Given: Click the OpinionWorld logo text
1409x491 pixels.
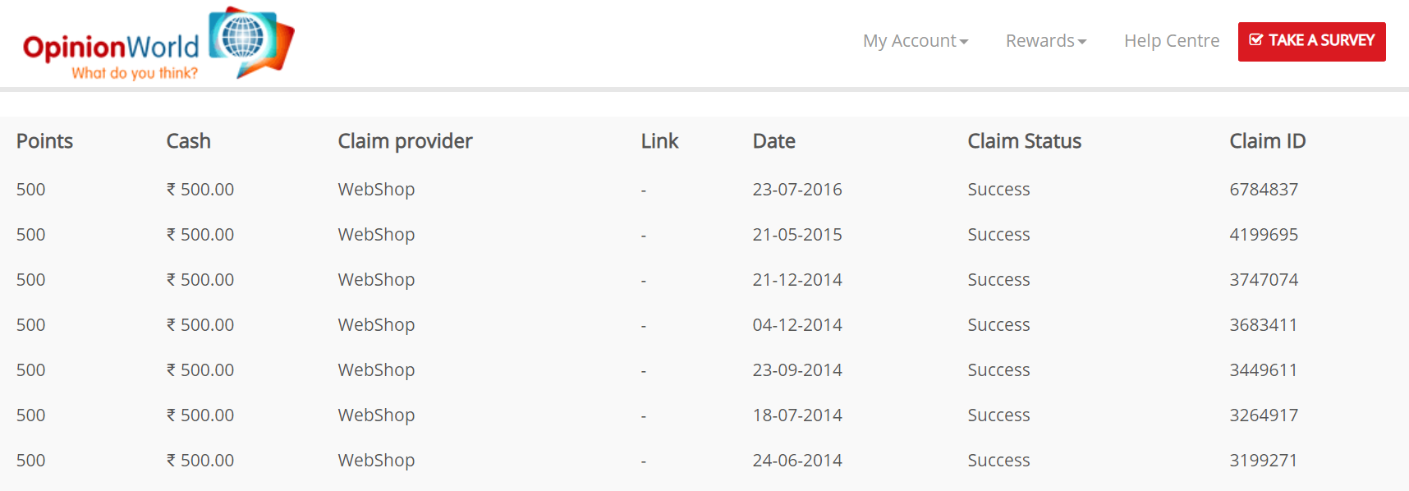Looking at the screenshot, I should pos(111,48).
